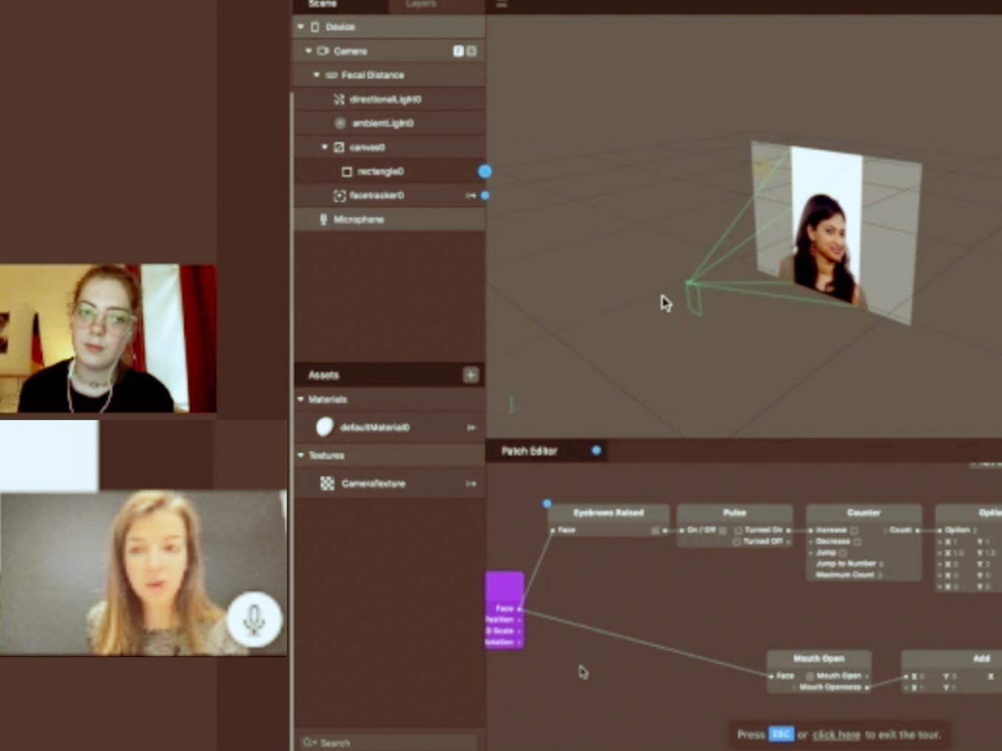The height and width of the screenshot is (751, 1002).
Task: Toggle the Pulse On / Off checkbox
Action: click(x=723, y=530)
